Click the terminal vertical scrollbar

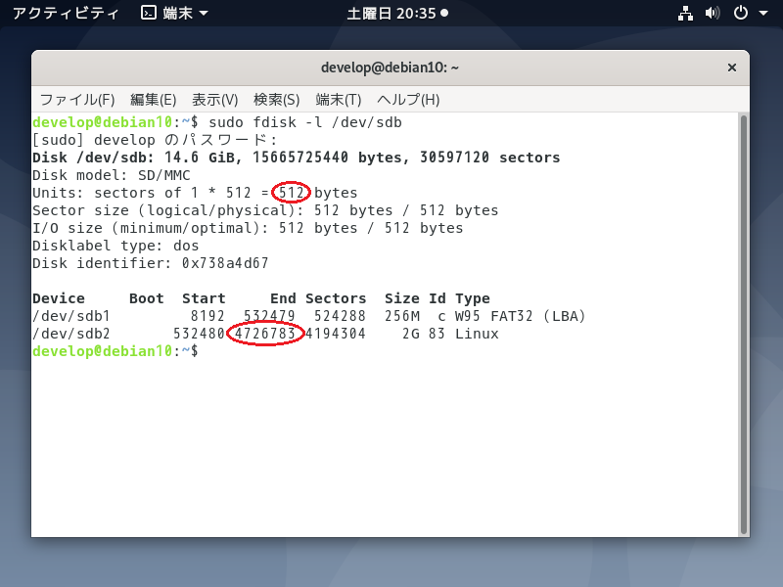(x=744, y=325)
